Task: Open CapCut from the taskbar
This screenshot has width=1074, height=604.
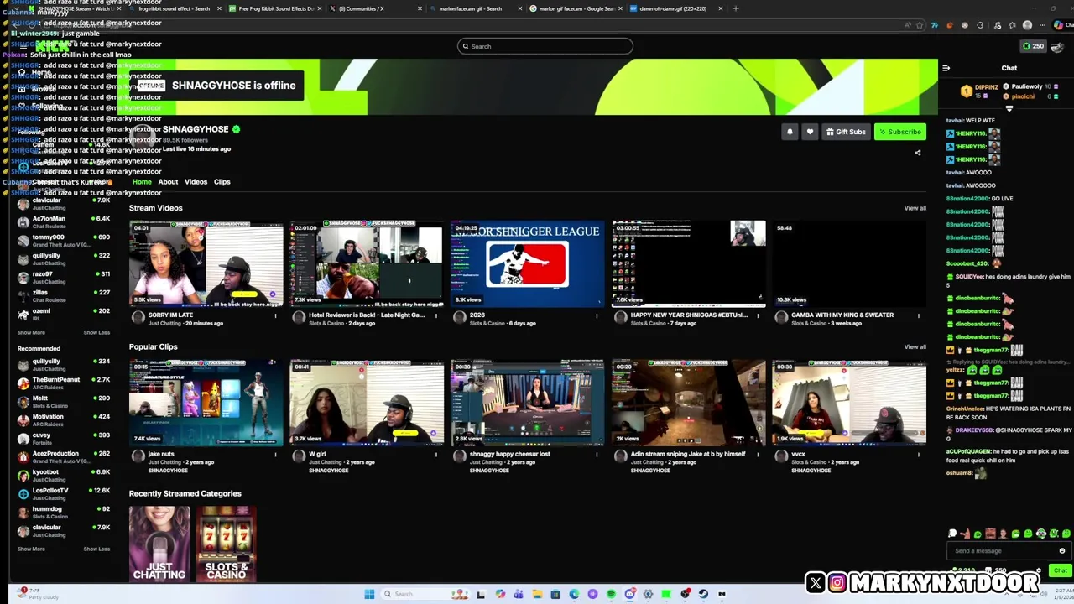Action: (722, 594)
